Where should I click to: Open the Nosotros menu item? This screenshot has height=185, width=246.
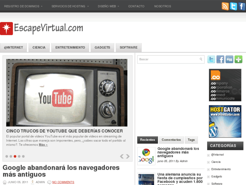click(162, 6)
